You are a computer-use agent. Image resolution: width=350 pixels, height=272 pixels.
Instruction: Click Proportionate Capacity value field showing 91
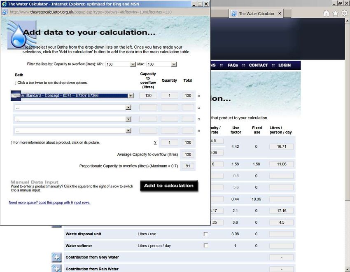coord(188,166)
